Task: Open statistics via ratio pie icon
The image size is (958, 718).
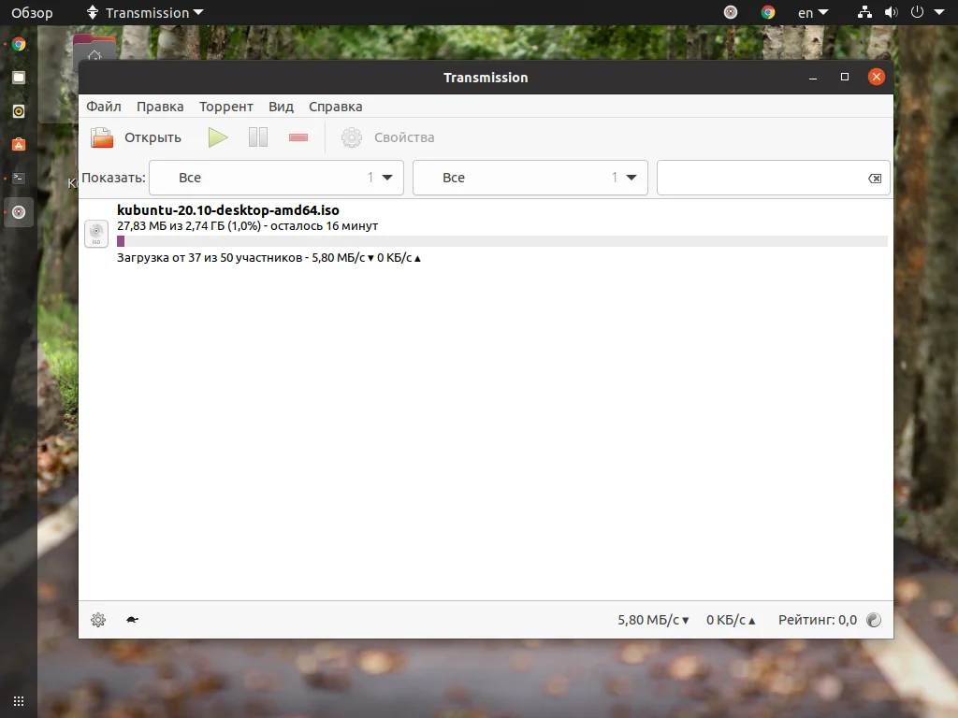Action: point(873,619)
